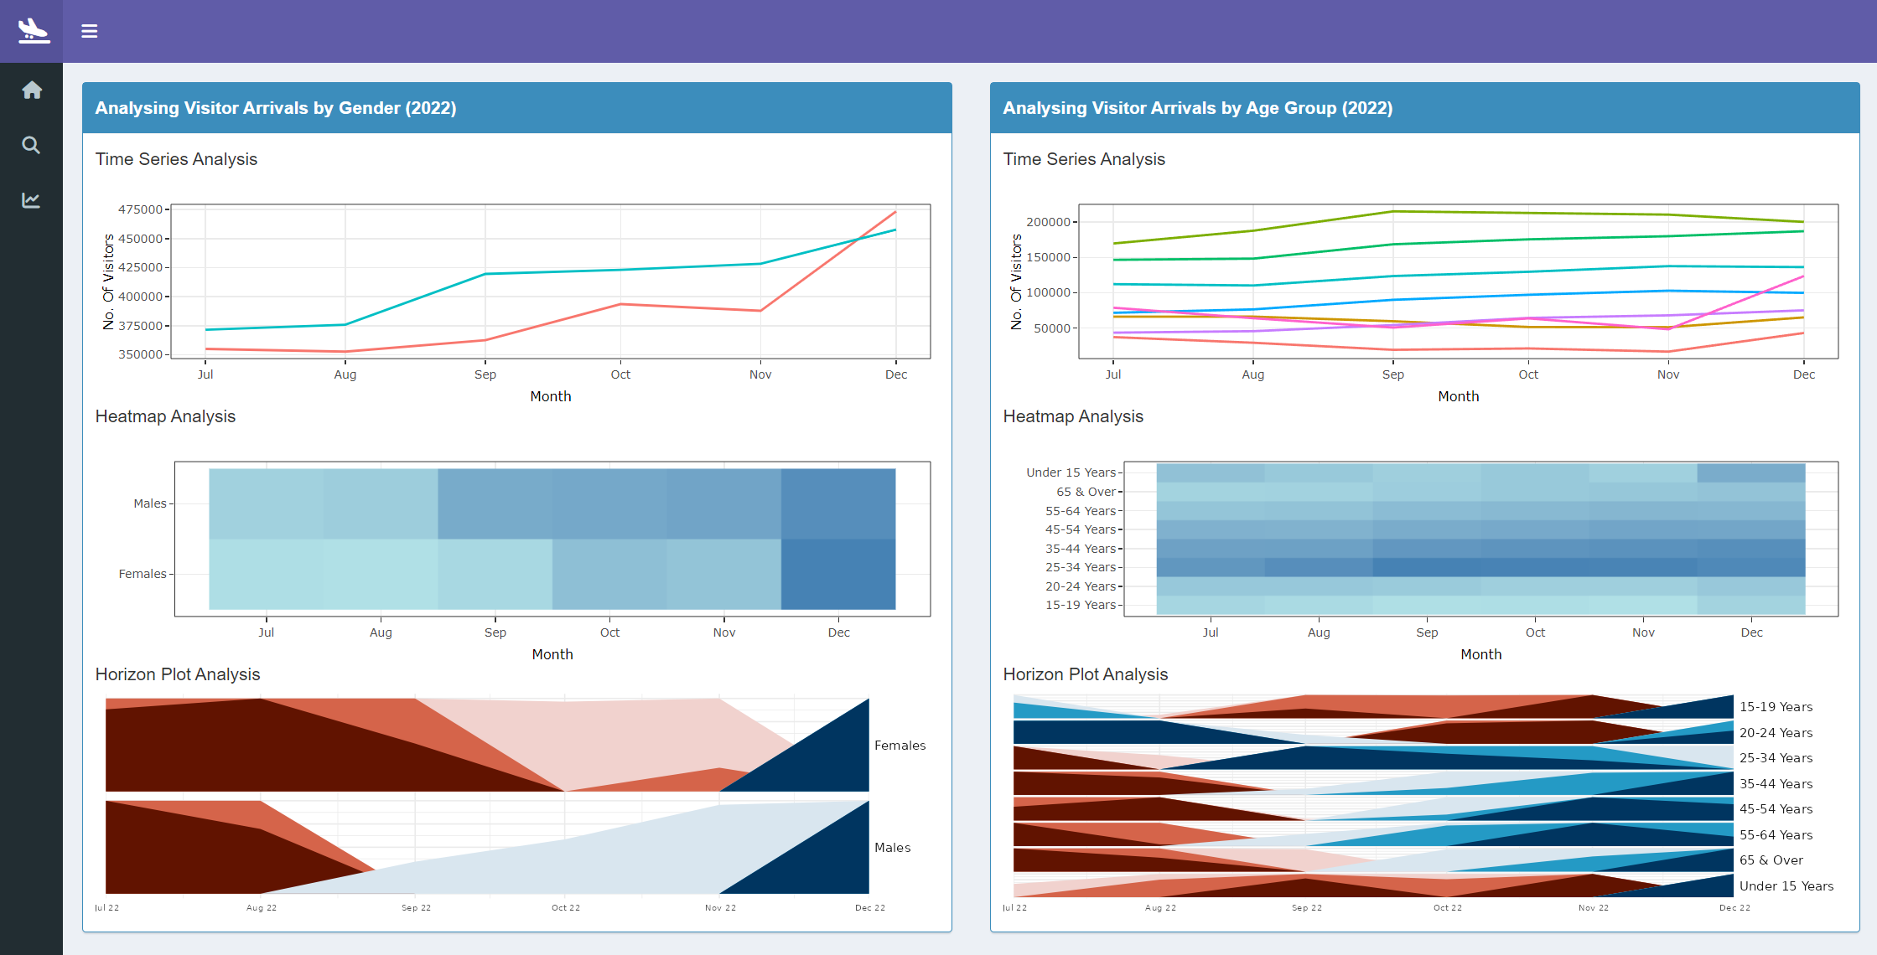Open the line chart sidebar icon
Screen dimensions: 1877x955
point(31,200)
